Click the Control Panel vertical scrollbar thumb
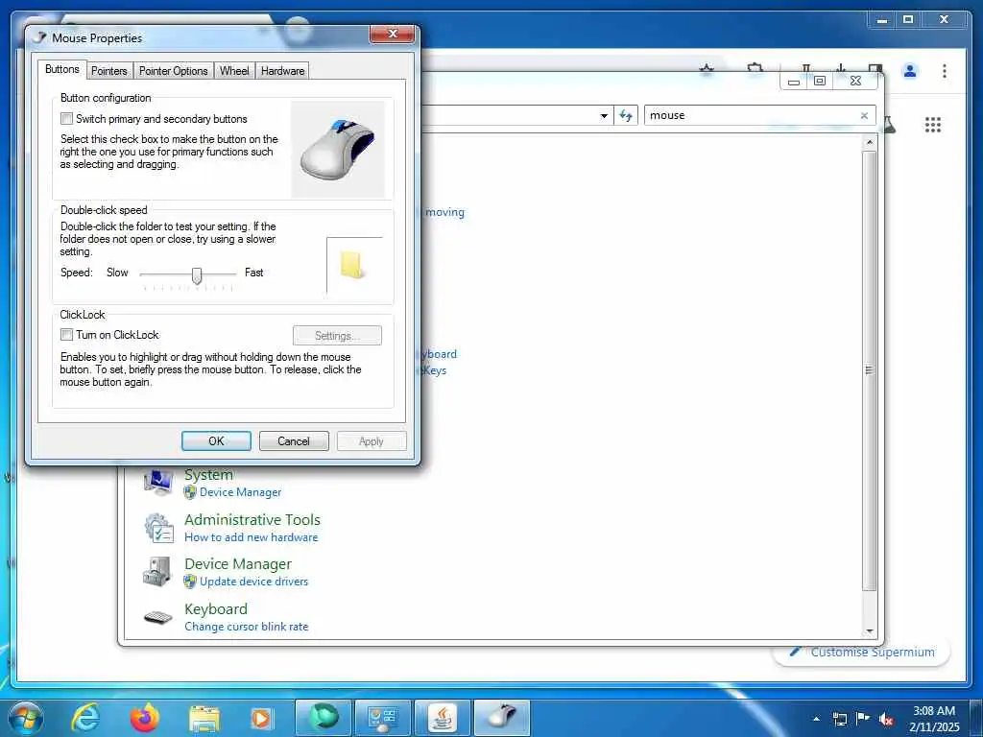This screenshot has height=737, width=983. tap(869, 369)
